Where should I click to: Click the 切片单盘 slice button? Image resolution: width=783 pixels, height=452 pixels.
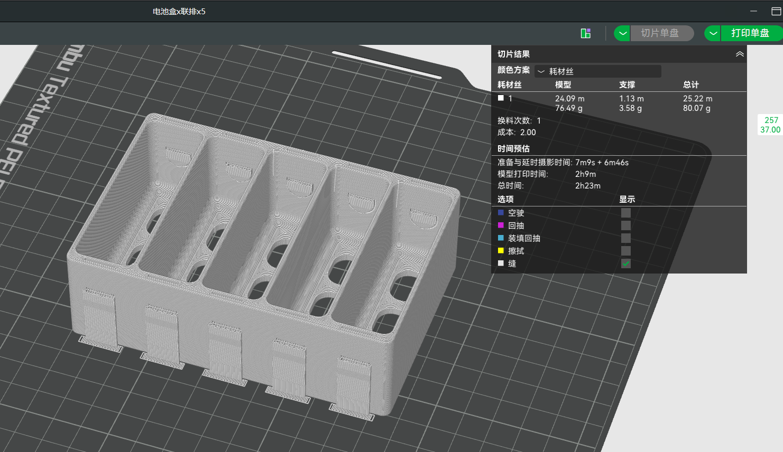point(662,33)
